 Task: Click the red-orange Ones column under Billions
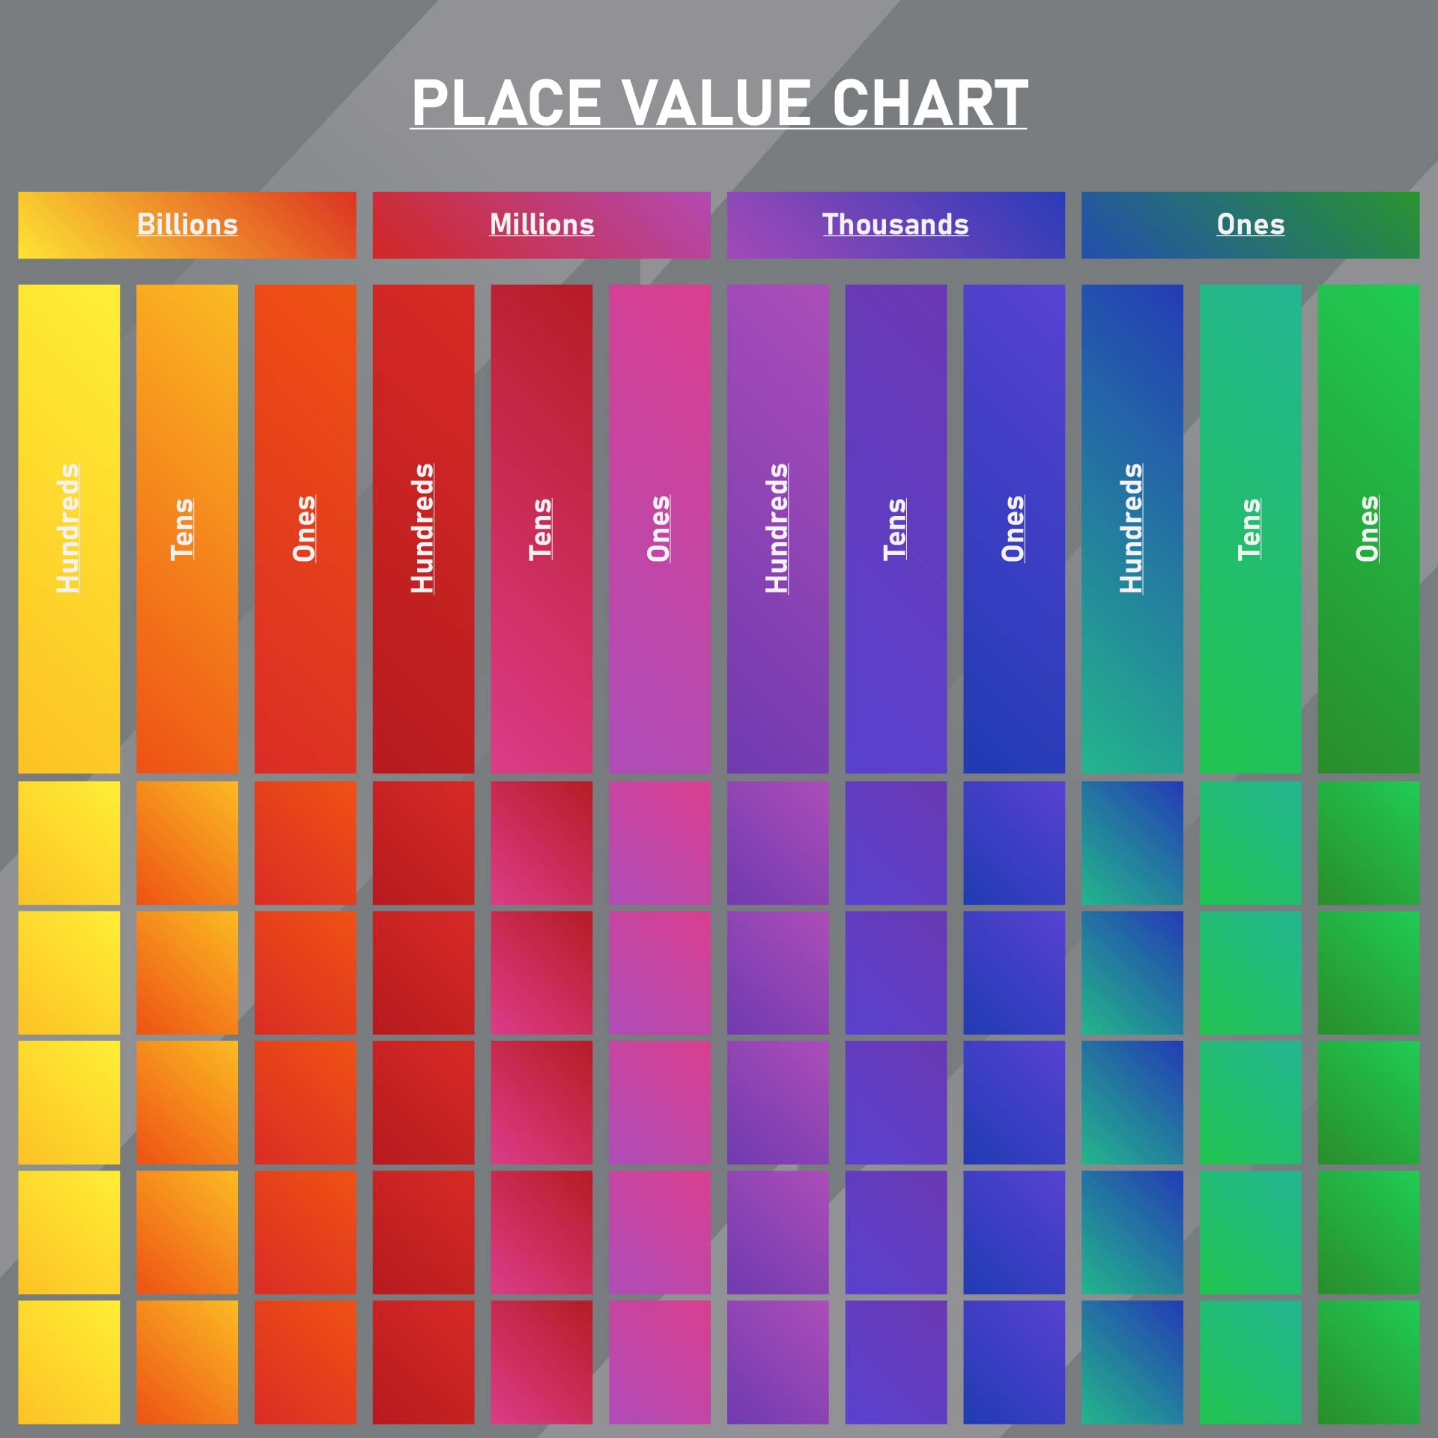point(306,529)
